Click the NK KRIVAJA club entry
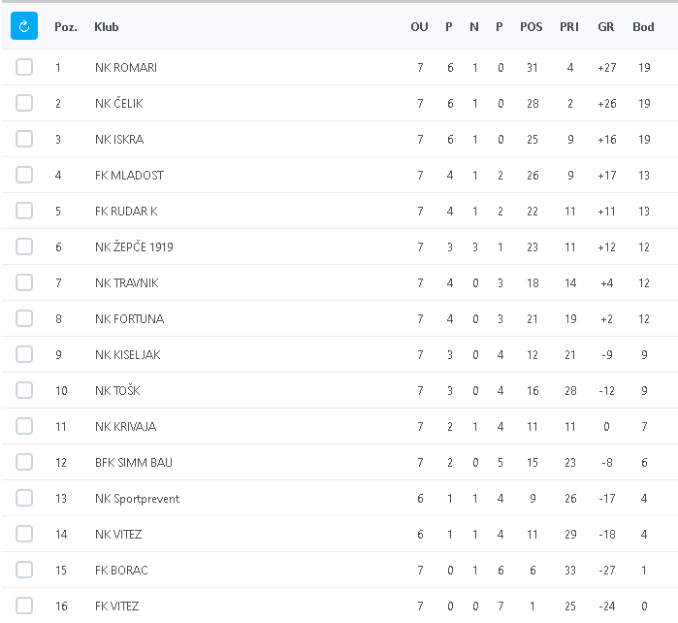The width and height of the screenshot is (678, 623). 125,426
